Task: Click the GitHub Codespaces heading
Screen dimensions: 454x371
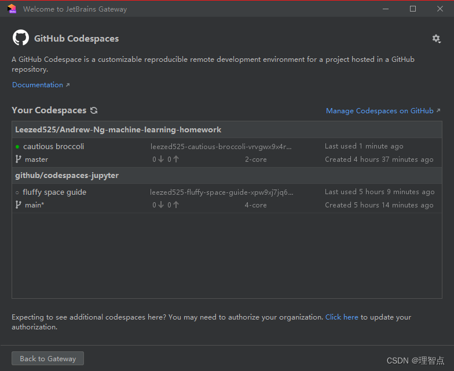Action: tap(76, 38)
